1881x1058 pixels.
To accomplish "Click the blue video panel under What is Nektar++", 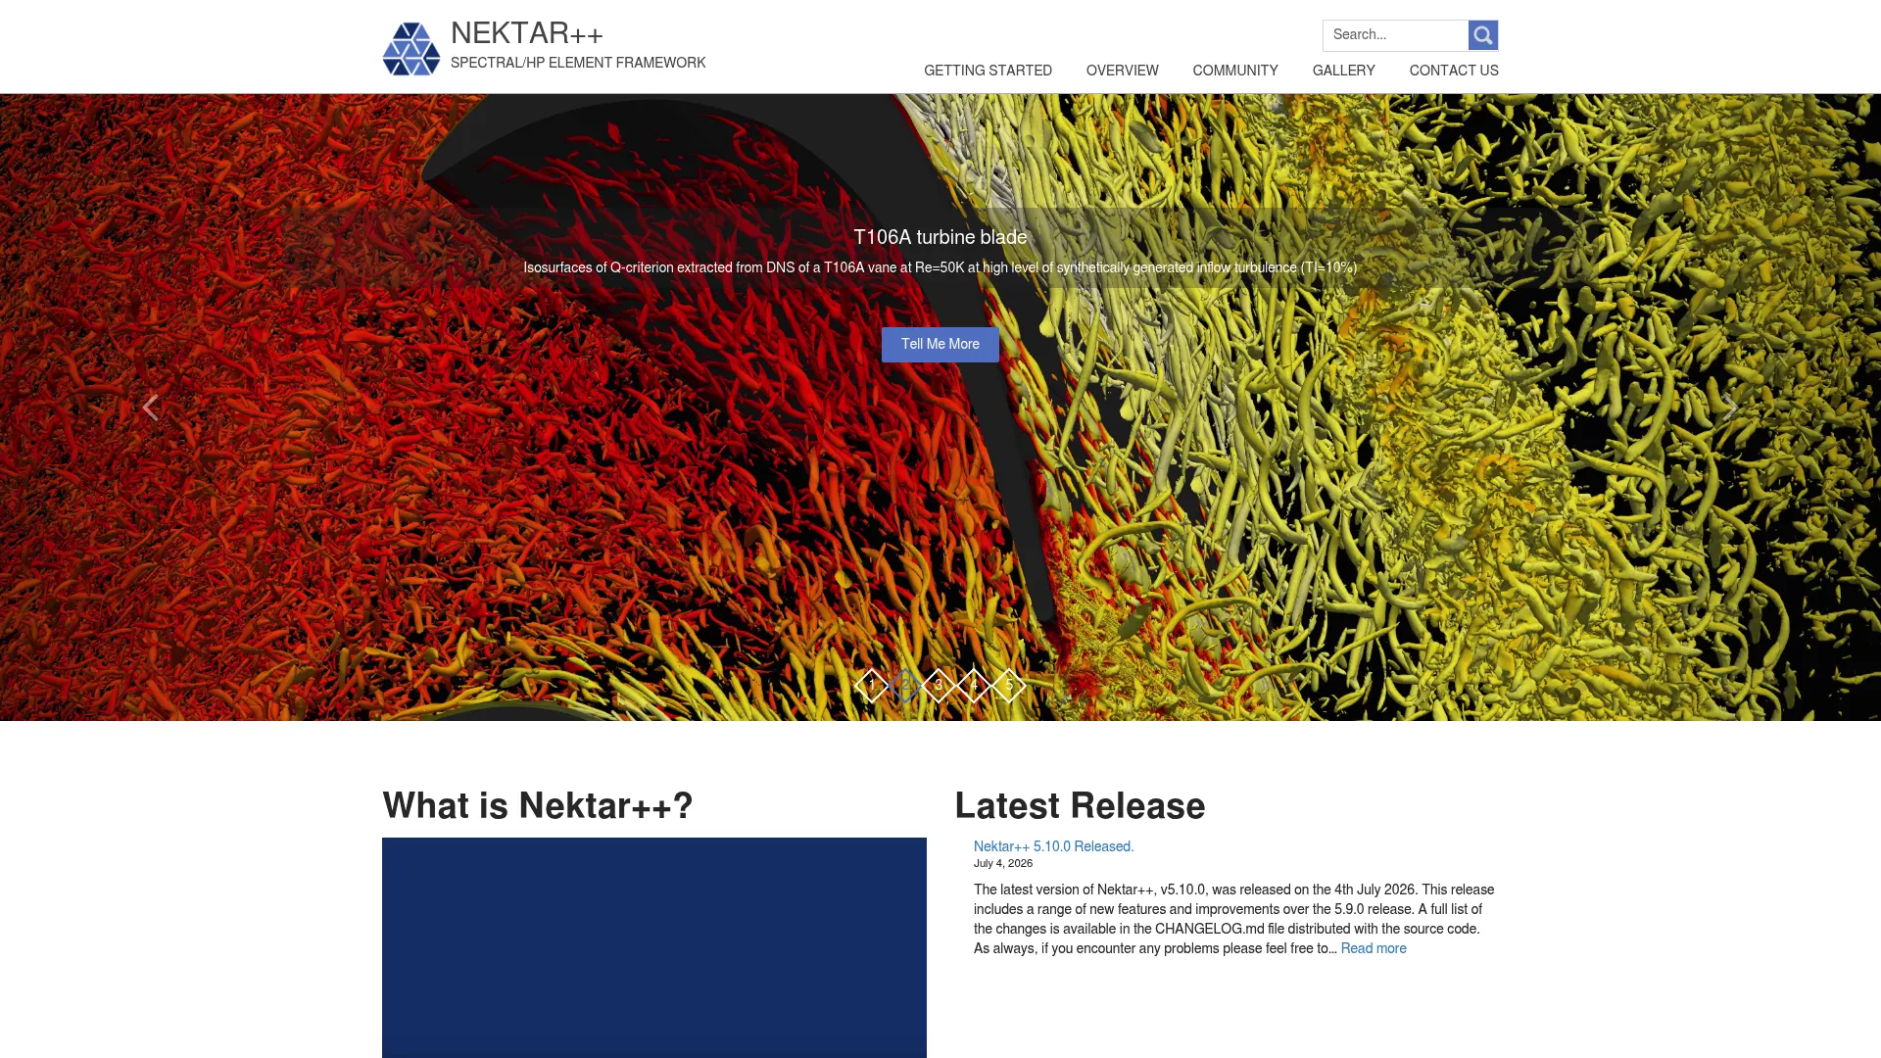I will [654, 947].
